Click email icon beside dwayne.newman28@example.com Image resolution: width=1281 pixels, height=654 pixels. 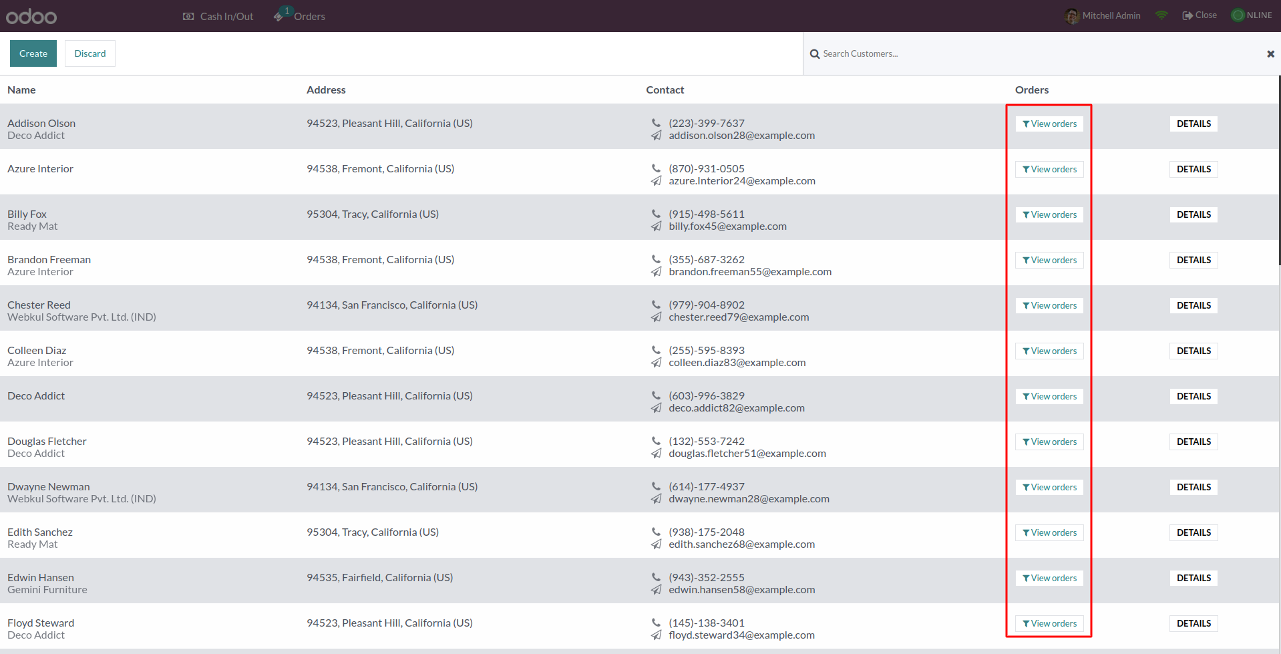coord(656,499)
